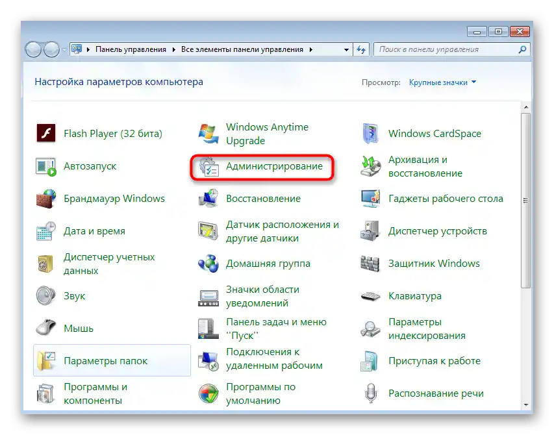Expand arrow after Все элементы панели управления

pos(311,50)
